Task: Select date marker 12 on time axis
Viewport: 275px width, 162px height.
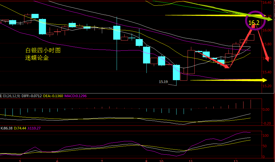Action: click(235, 160)
